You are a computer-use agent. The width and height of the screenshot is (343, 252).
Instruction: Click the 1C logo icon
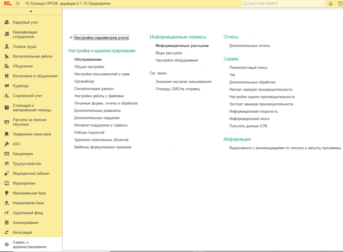pos(7,3)
